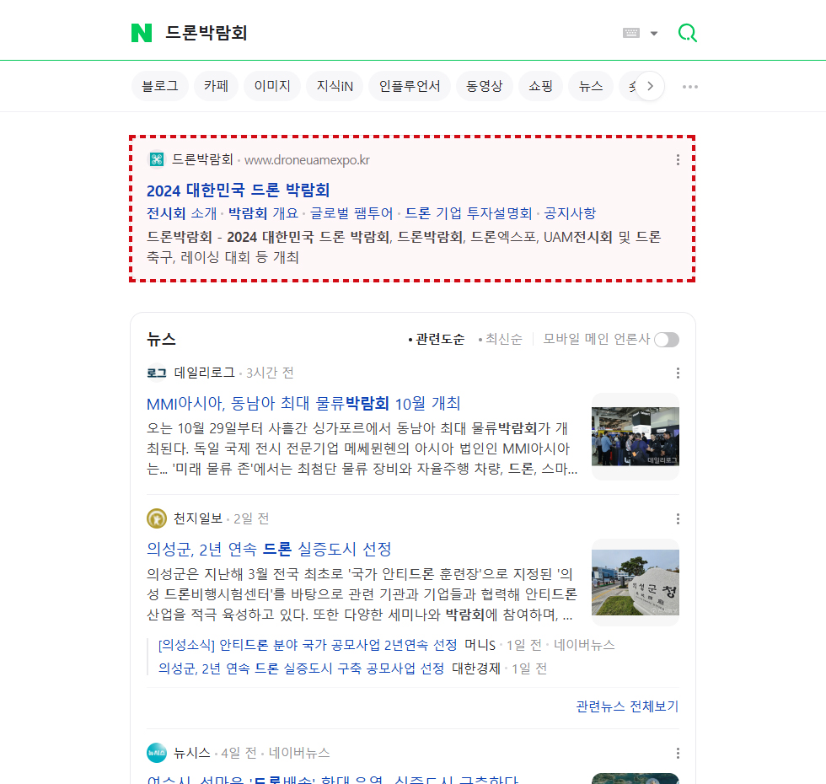Open options menu for the 뉴시스 article
The width and height of the screenshot is (826, 784).
(x=678, y=754)
